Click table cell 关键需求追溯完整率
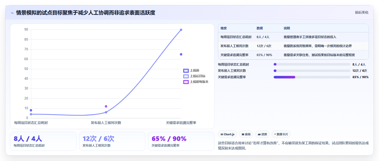Screen dimensions: 379x161 (234, 55)
